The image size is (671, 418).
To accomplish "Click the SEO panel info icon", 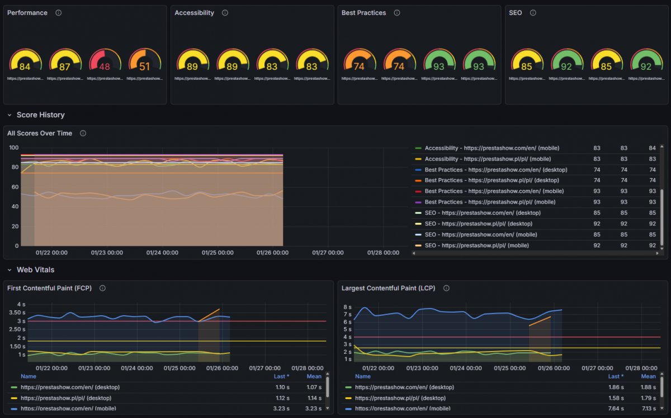I will tap(532, 12).
